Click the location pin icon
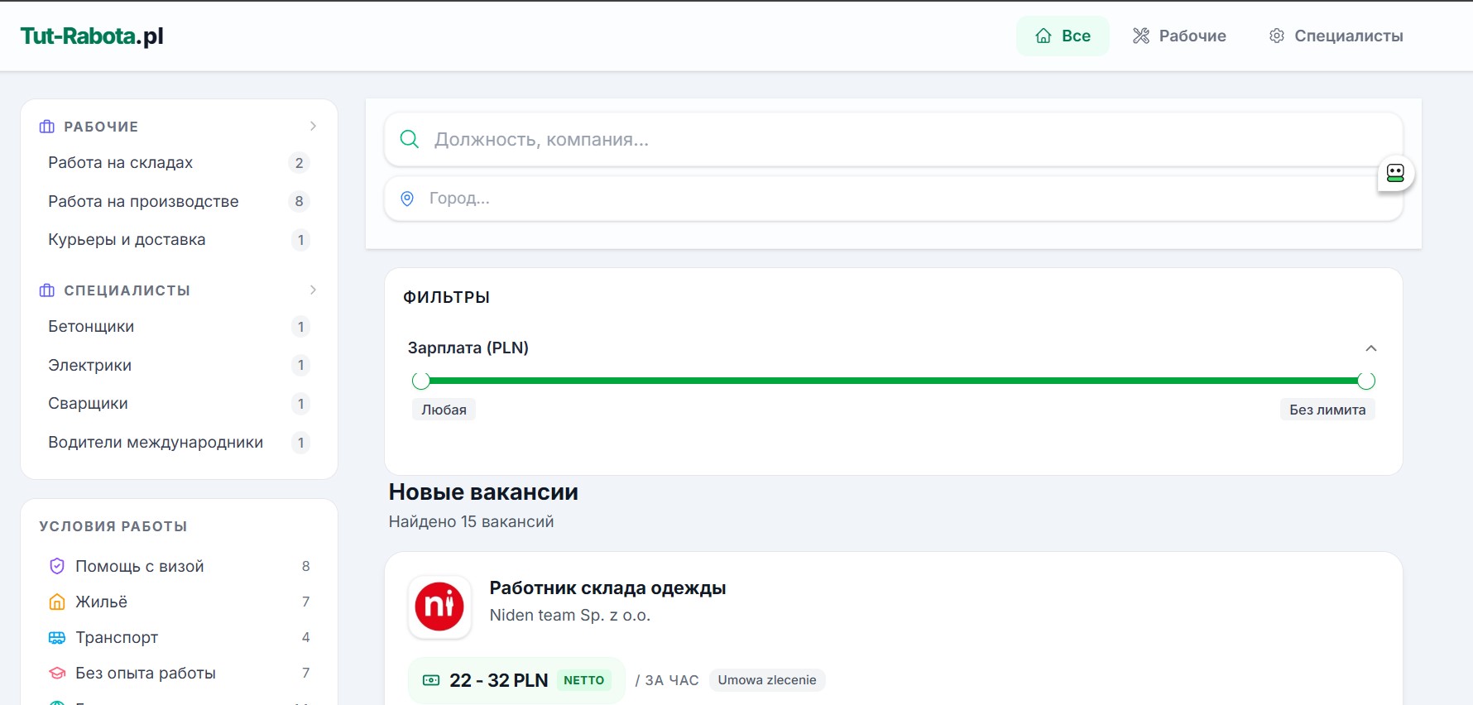The height and width of the screenshot is (705, 1473). 407,199
